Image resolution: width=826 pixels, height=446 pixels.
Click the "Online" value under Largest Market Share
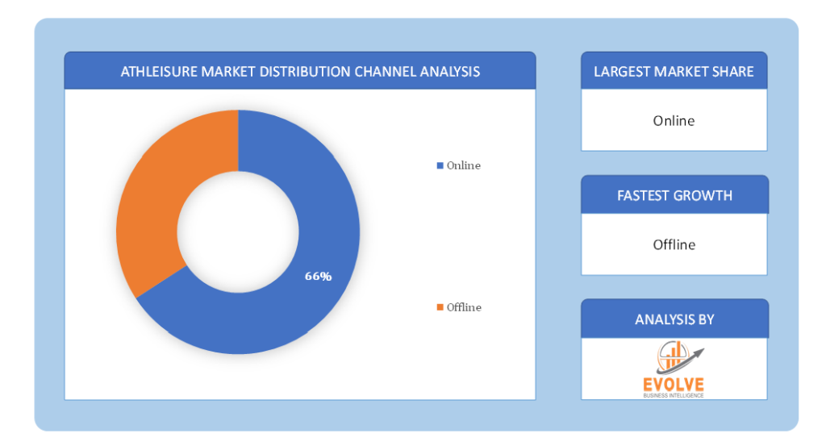click(x=674, y=121)
